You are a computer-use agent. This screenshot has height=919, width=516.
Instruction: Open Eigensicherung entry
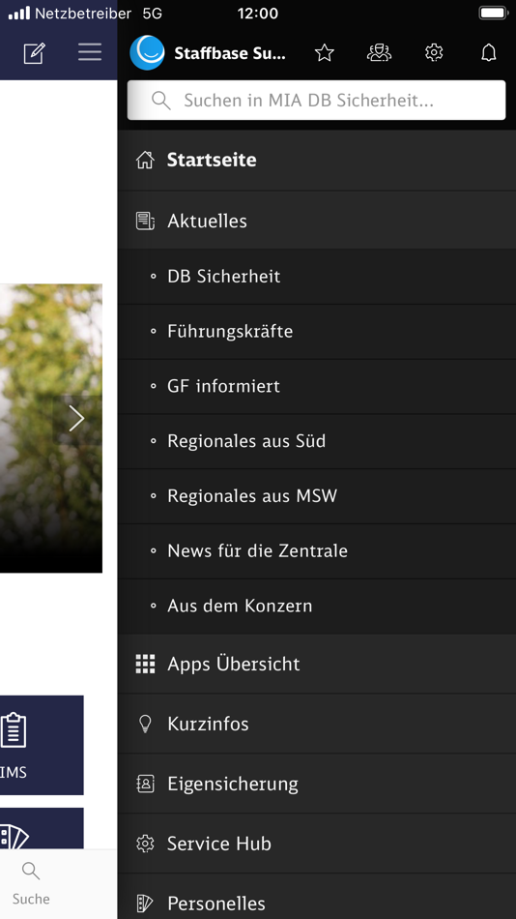click(316, 784)
